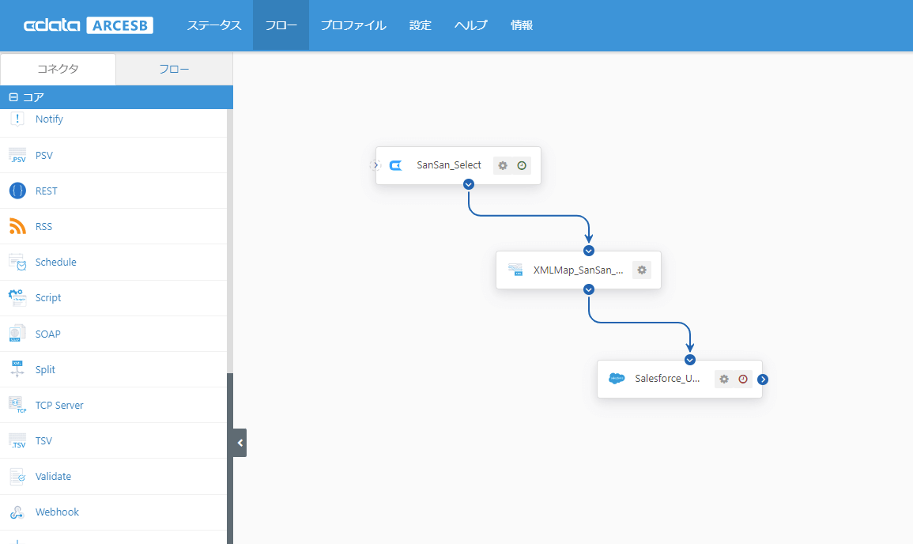Select the TCP Server connector icon

(x=17, y=405)
